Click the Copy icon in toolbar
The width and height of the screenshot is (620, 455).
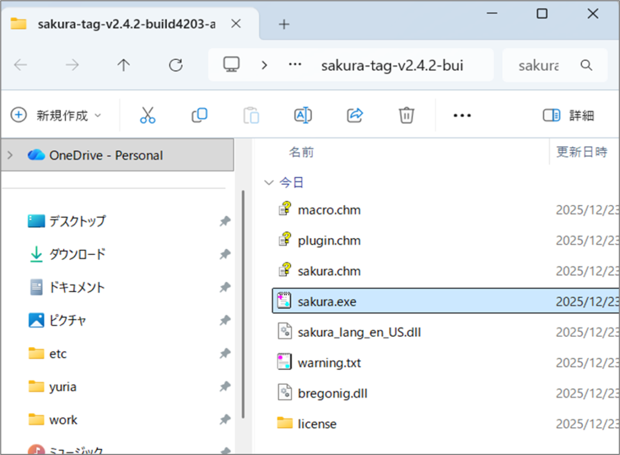point(199,115)
